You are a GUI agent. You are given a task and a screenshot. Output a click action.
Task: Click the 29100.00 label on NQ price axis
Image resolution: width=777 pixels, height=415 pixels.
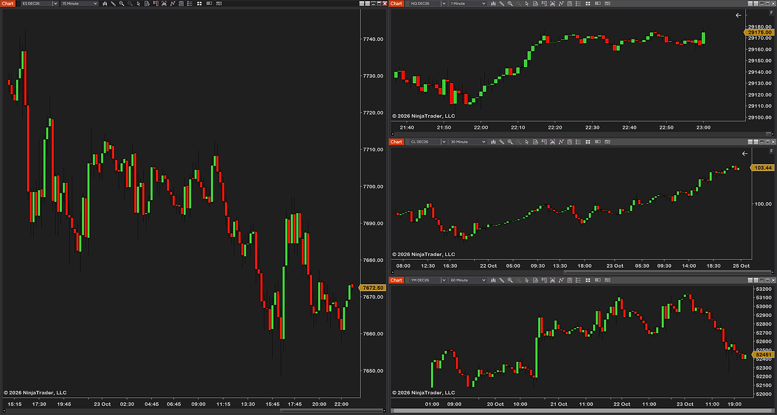pyautogui.click(x=760, y=117)
